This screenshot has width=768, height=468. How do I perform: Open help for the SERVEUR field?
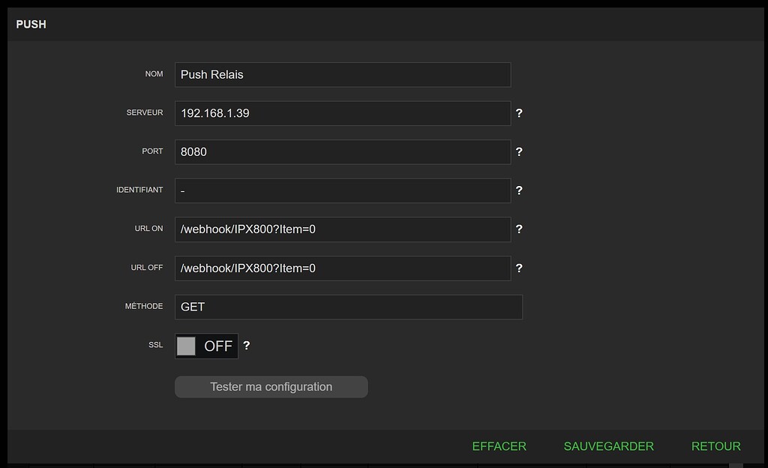point(519,112)
